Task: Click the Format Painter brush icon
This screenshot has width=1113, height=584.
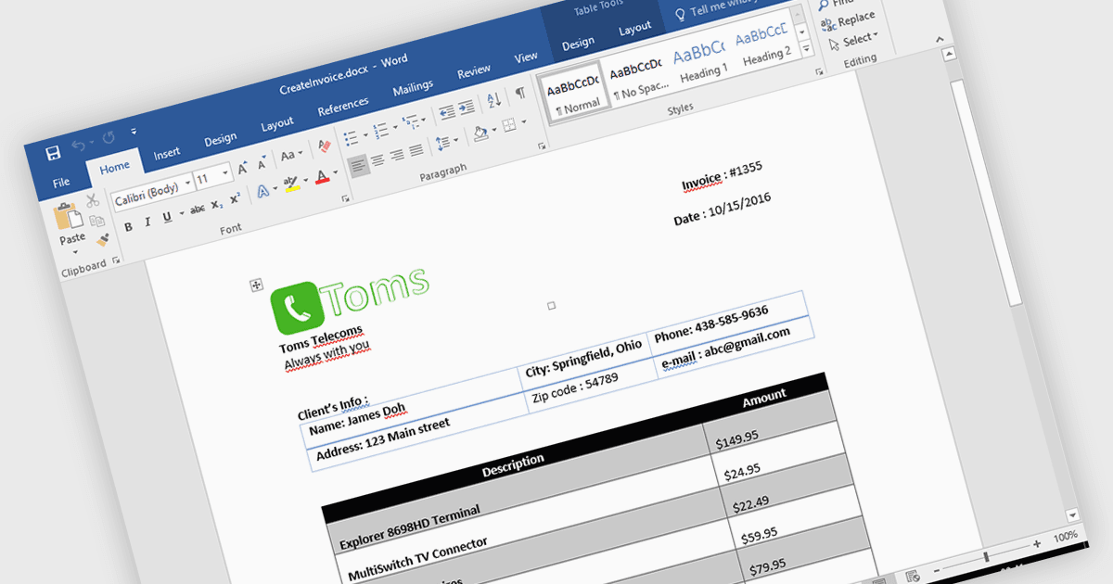Action: [102, 240]
